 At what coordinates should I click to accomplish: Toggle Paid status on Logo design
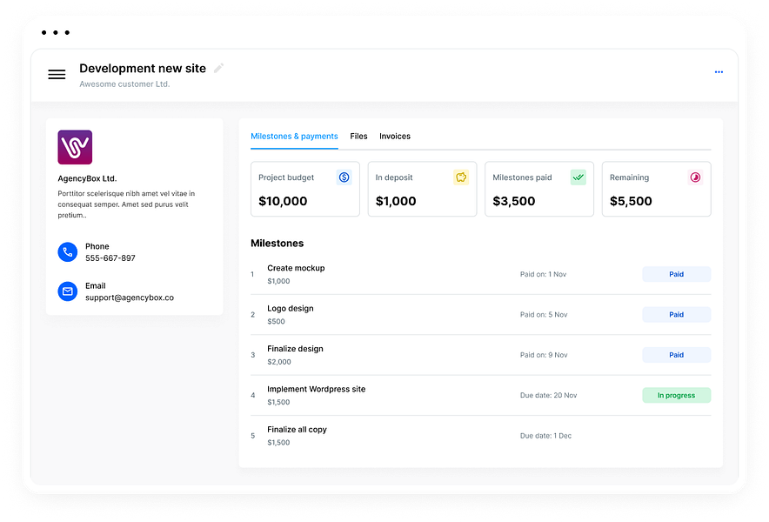click(676, 314)
